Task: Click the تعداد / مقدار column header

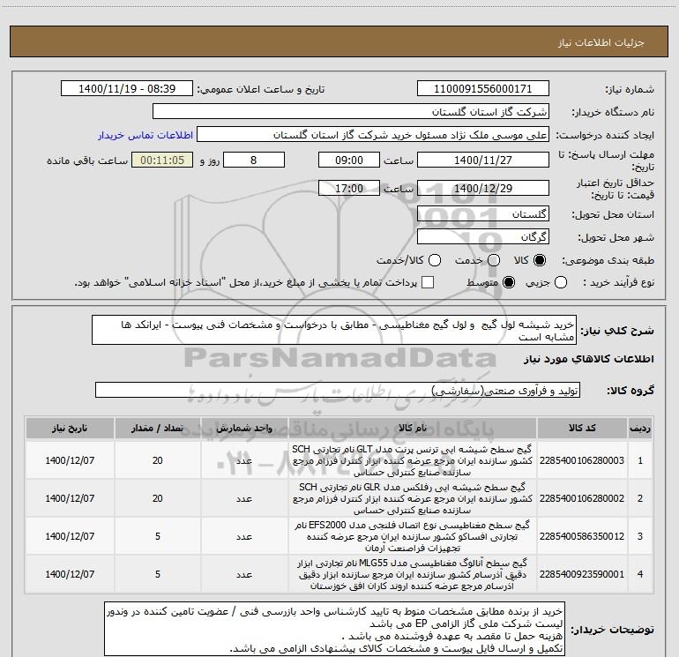Action: [x=158, y=429]
